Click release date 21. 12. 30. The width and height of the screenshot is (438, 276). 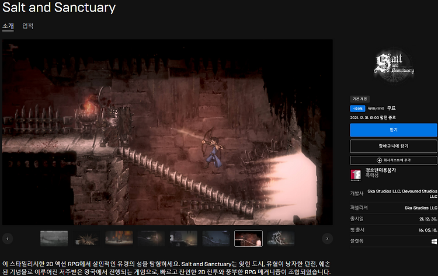point(428,219)
